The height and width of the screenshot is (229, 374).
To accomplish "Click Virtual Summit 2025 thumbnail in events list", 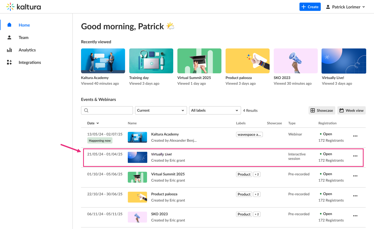I will click(137, 177).
